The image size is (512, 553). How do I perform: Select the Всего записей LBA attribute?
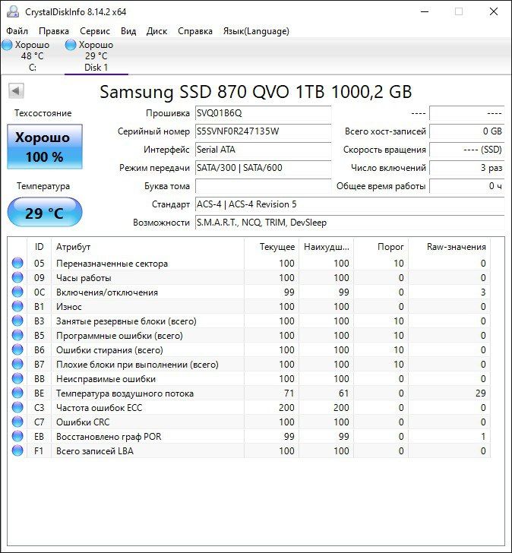point(95,451)
